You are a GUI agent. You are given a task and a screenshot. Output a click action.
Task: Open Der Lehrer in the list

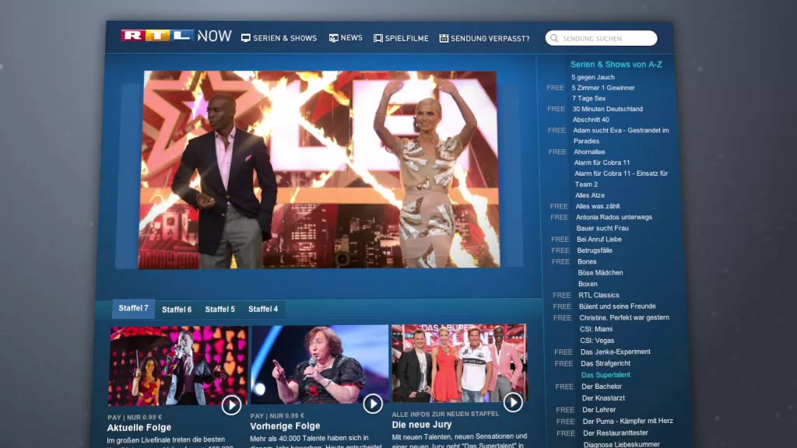click(599, 410)
